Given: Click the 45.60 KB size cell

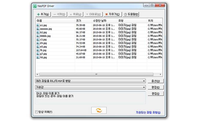Looking at the screenshot, I should (x=81, y=29).
